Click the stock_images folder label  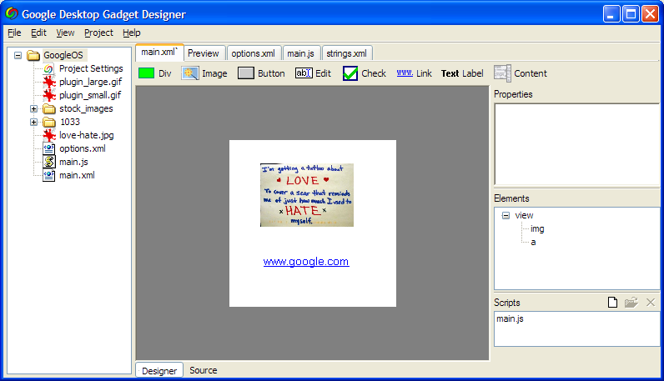[x=86, y=108]
